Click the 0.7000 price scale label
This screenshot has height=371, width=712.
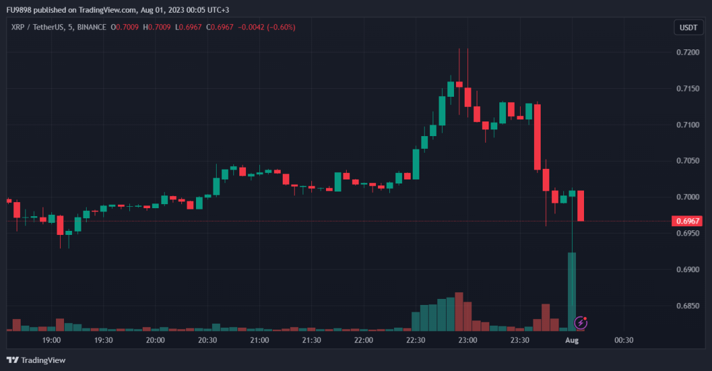click(x=687, y=198)
